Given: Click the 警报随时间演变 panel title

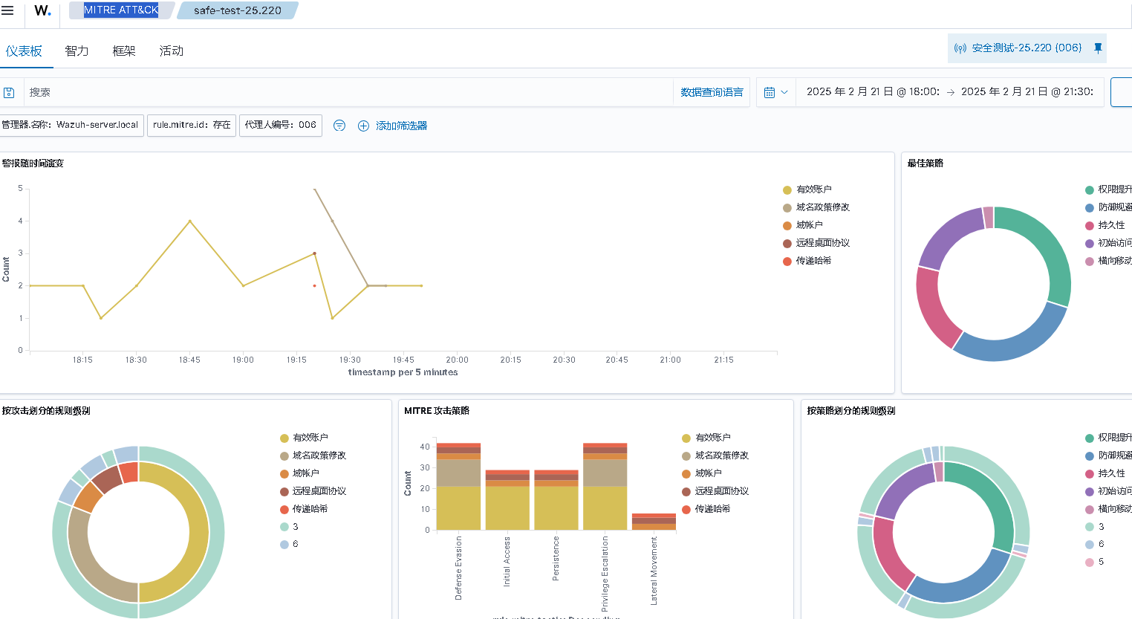Looking at the screenshot, I should (33, 163).
